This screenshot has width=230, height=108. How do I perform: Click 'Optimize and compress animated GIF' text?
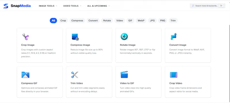39,88
